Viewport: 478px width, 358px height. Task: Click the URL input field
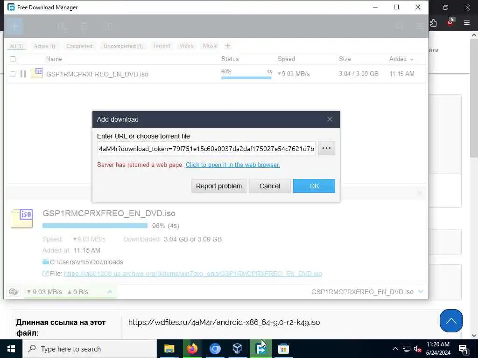point(206,149)
